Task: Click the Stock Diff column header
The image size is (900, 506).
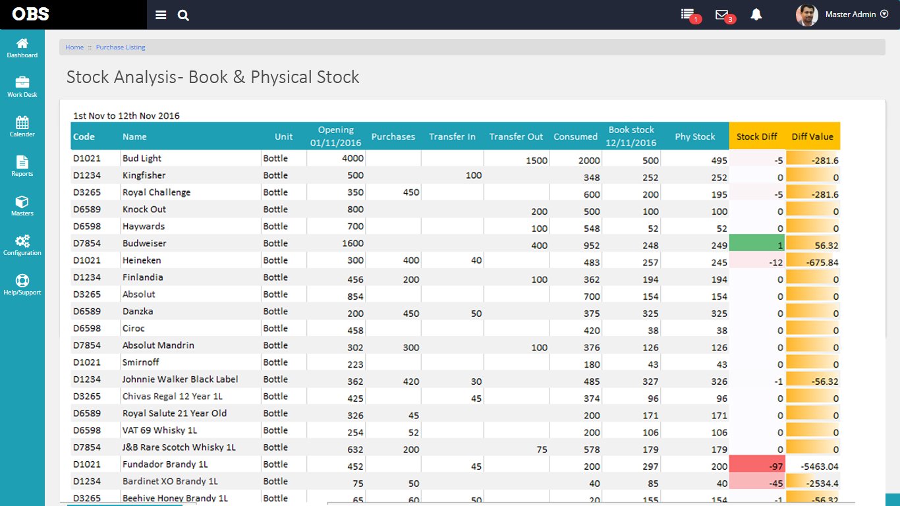Action: [x=756, y=136]
